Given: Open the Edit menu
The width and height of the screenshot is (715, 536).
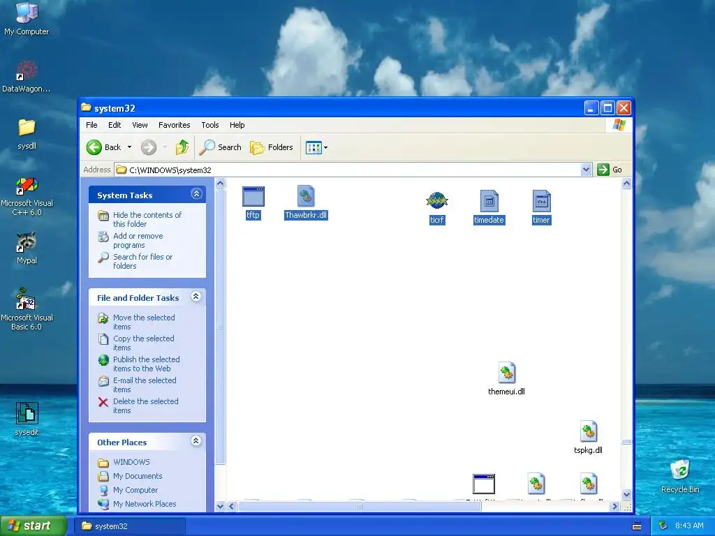Looking at the screenshot, I should pos(115,125).
